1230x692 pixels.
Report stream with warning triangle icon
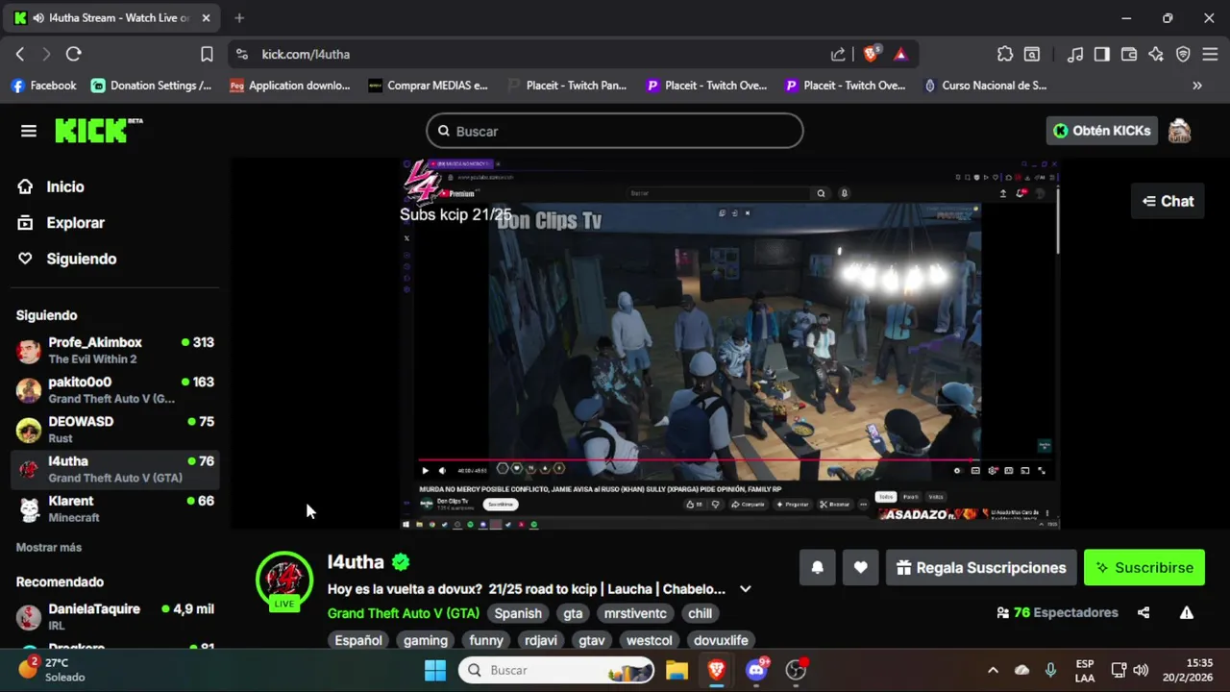pyautogui.click(x=1187, y=612)
